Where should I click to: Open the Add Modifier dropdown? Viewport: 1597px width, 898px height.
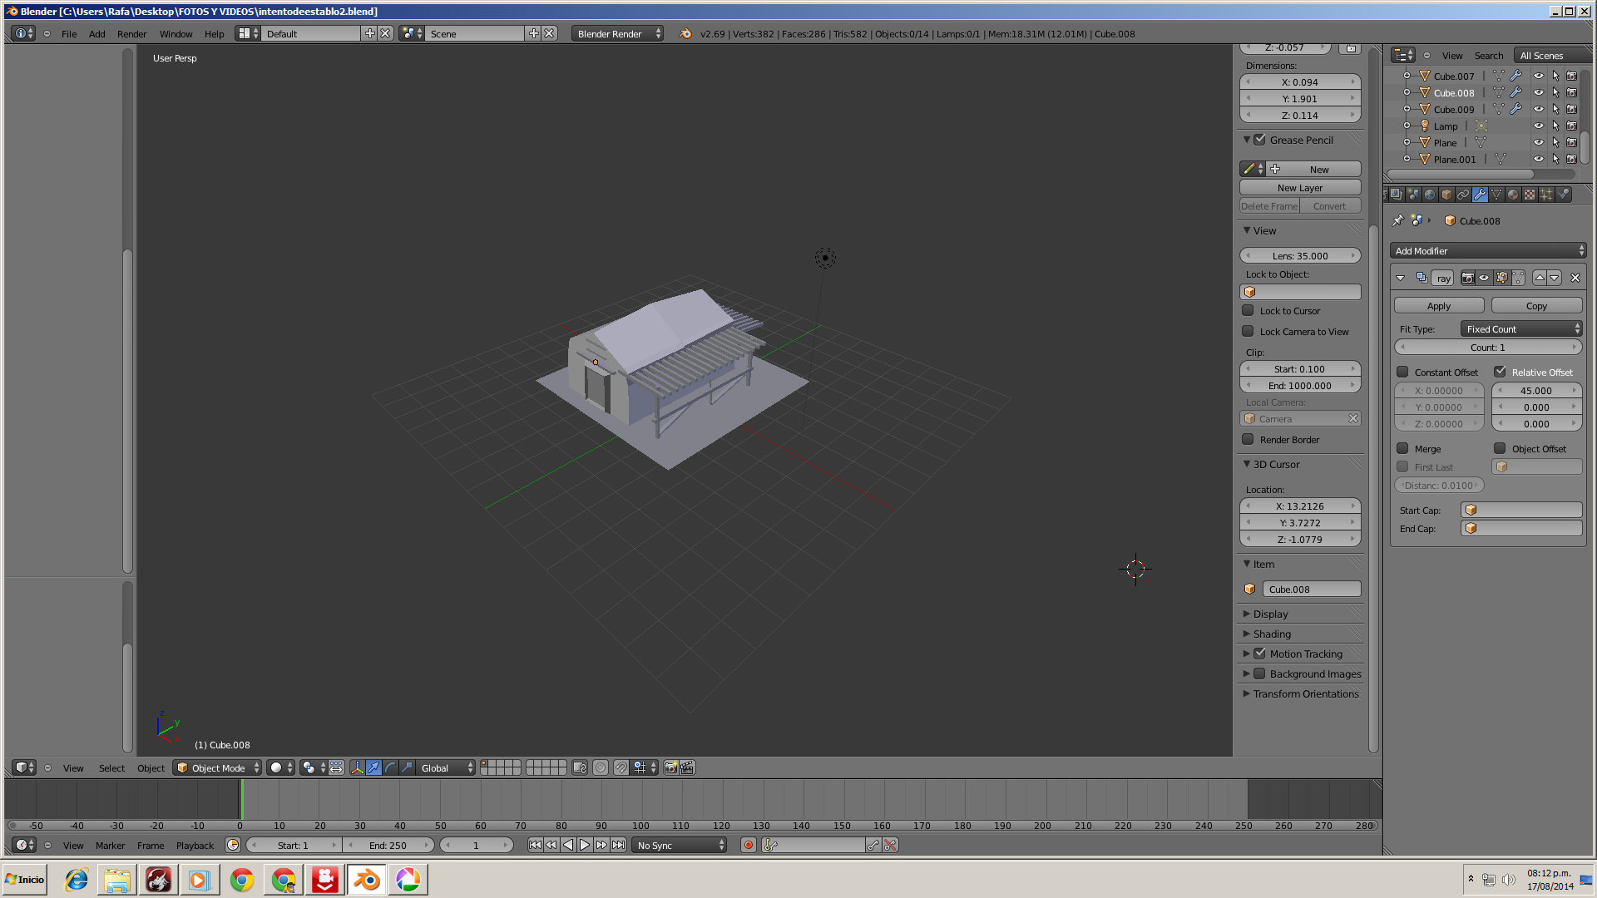pyautogui.click(x=1487, y=250)
